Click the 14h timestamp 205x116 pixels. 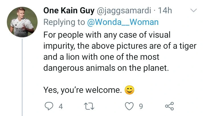165,11
